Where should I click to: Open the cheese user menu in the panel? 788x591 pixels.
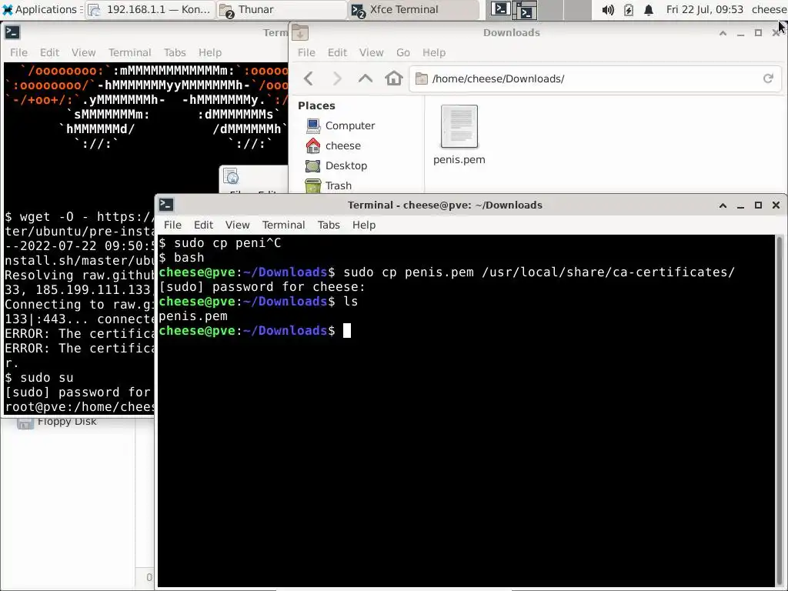click(769, 9)
